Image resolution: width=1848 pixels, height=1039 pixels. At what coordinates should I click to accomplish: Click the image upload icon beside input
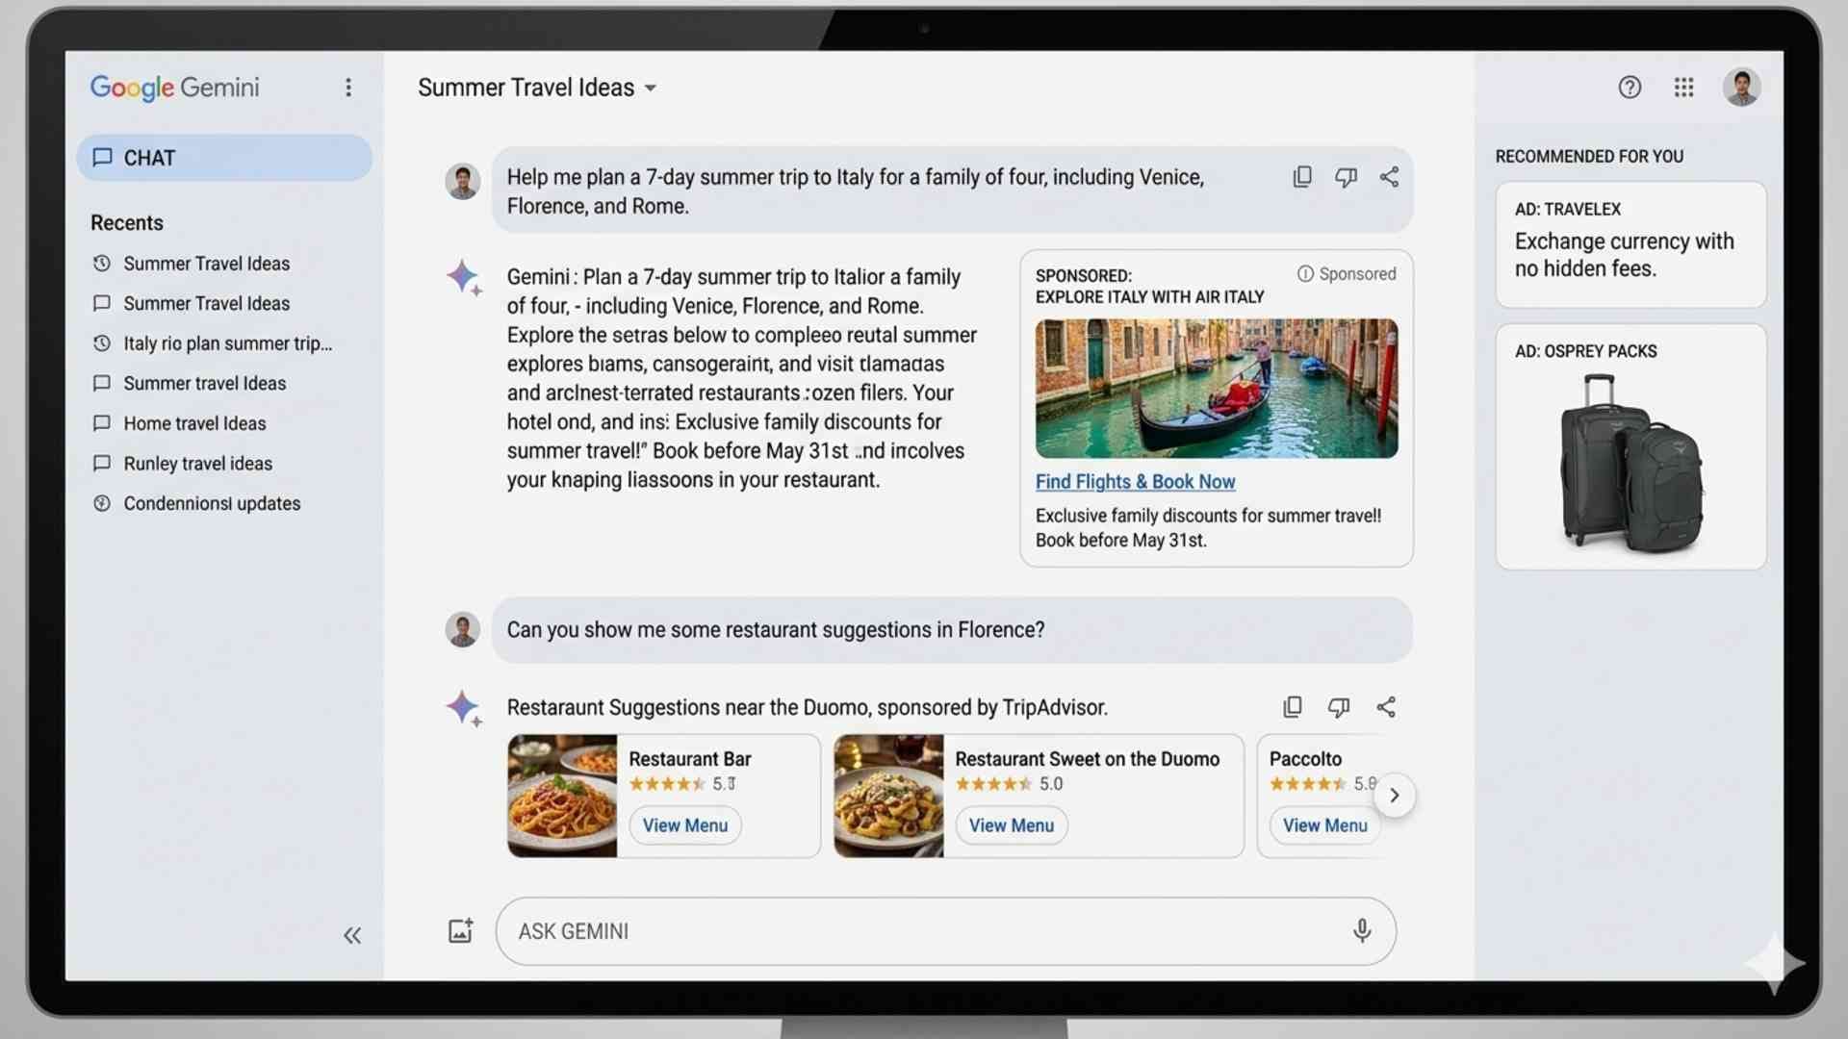461,931
